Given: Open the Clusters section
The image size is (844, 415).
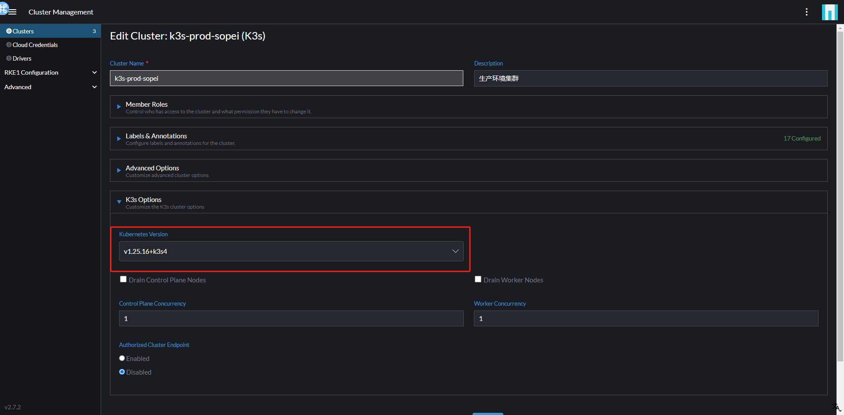Looking at the screenshot, I should (50, 31).
